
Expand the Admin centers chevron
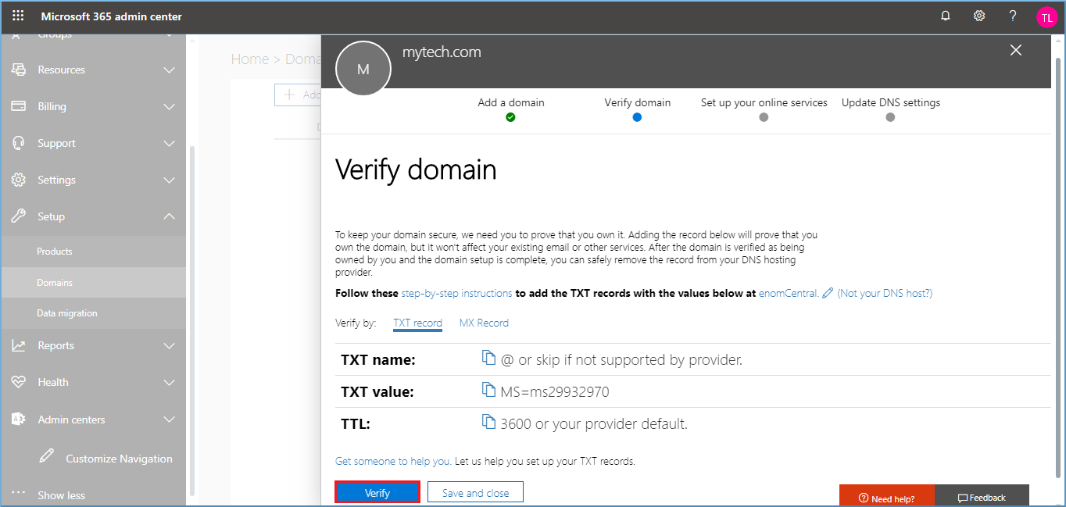point(169,420)
